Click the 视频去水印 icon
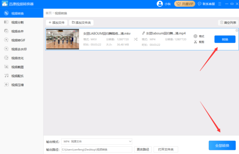239x154 pixels. coord(6,49)
